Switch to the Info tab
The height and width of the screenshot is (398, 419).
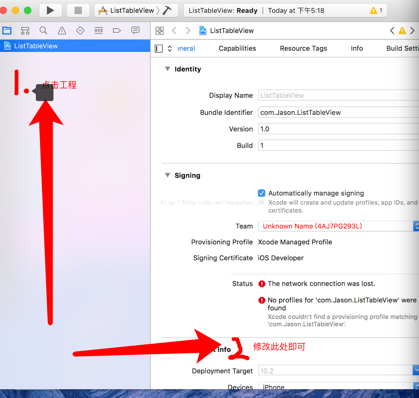click(x=357, y=48)
